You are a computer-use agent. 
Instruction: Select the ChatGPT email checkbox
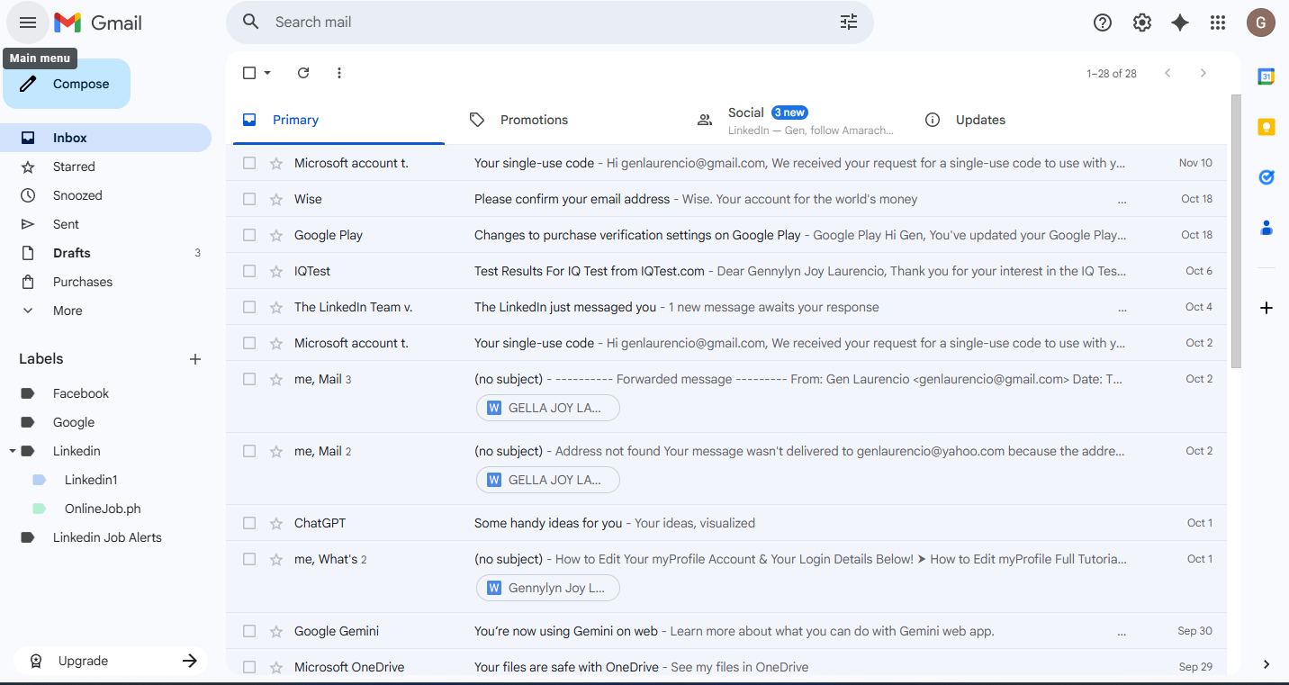(x=249, y=523)
